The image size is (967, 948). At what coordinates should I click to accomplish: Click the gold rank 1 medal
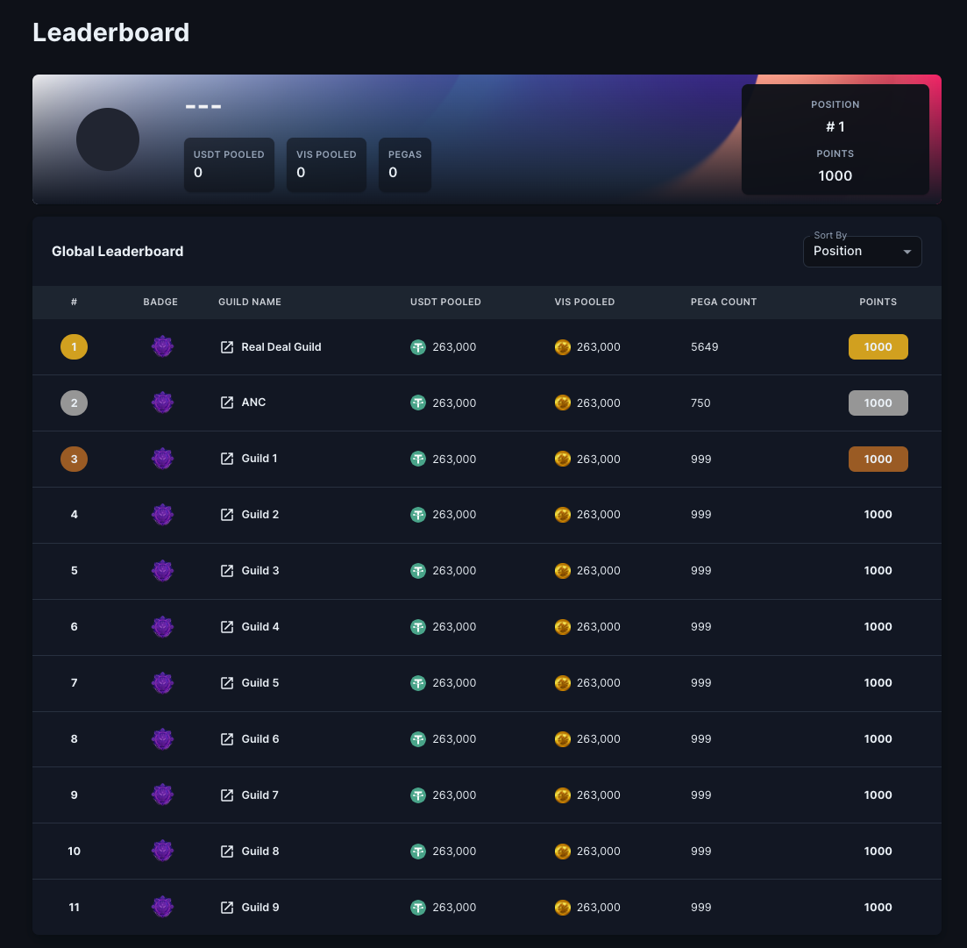(74, 346)
